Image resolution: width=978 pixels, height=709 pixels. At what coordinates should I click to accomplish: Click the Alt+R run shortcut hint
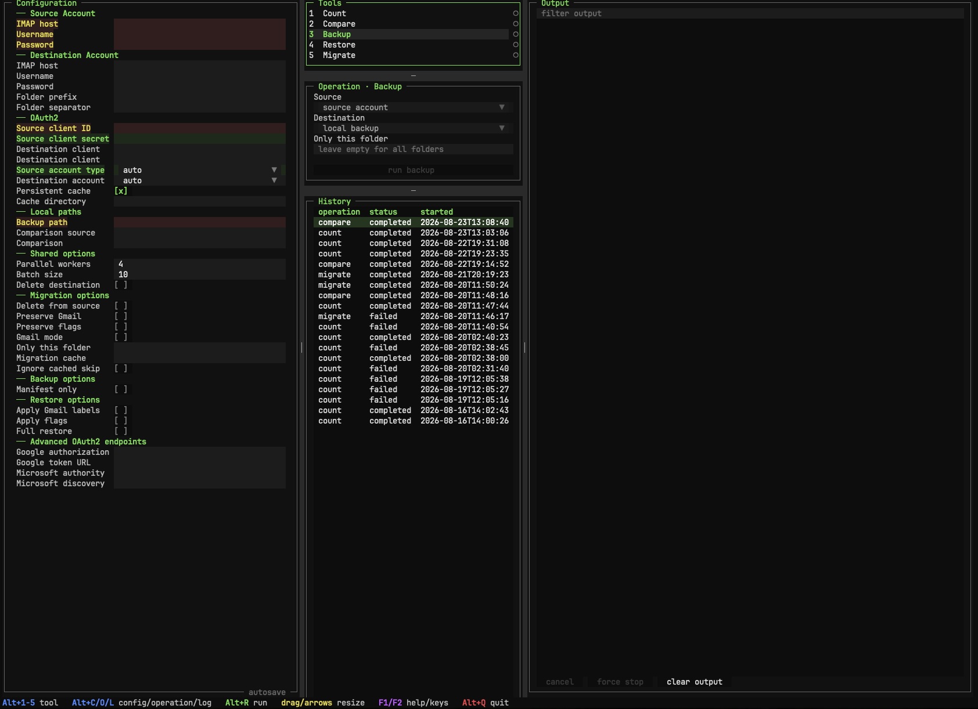(x=246, y=703)
